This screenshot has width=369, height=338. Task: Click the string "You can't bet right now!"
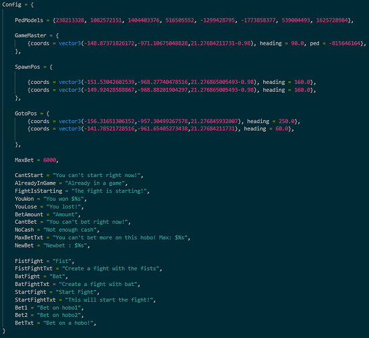click(87, 222)
